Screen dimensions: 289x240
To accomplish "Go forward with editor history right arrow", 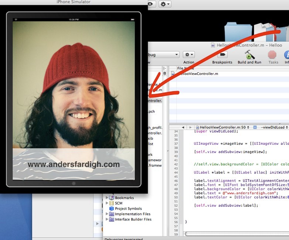I will pos(190,127).
